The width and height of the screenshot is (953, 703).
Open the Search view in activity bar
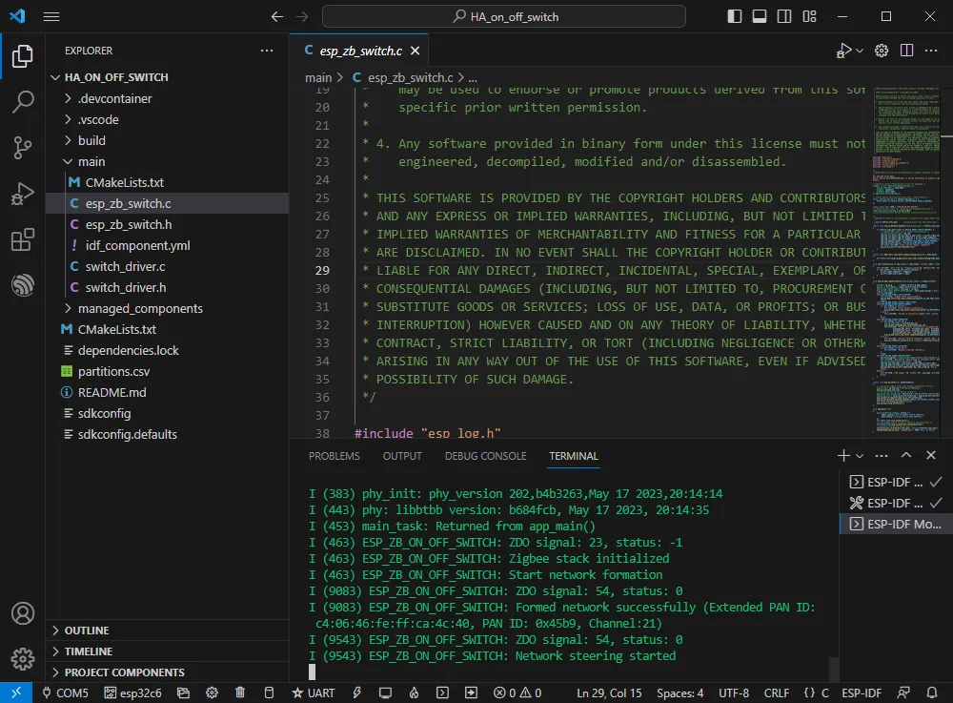tap(22, 102)
